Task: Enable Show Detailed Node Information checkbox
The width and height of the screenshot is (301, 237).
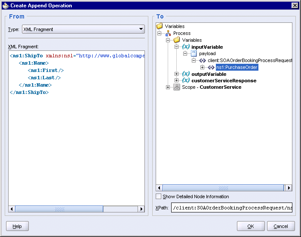Action: (x=158, y=196)
